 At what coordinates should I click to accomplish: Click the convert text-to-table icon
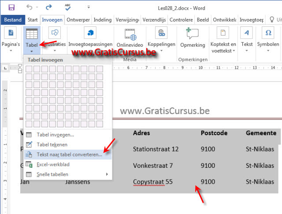[29, 155]
